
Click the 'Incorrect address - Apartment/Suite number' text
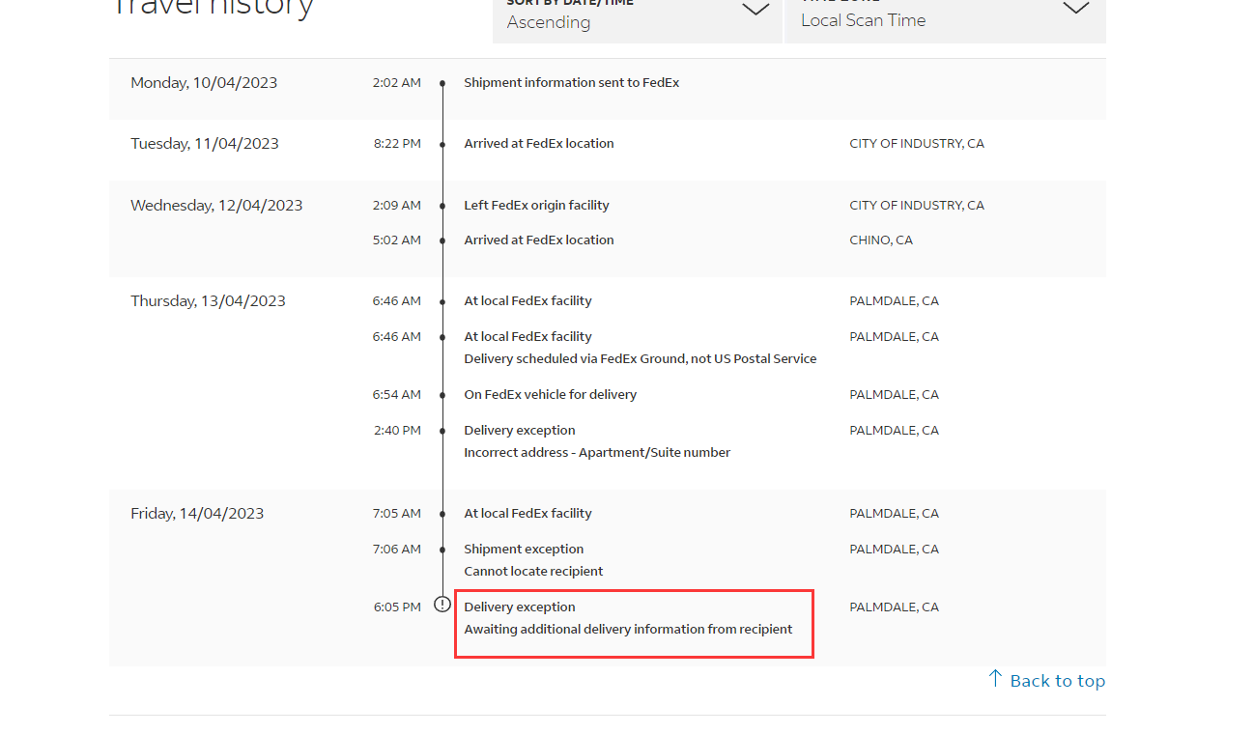tap(597, 453)
